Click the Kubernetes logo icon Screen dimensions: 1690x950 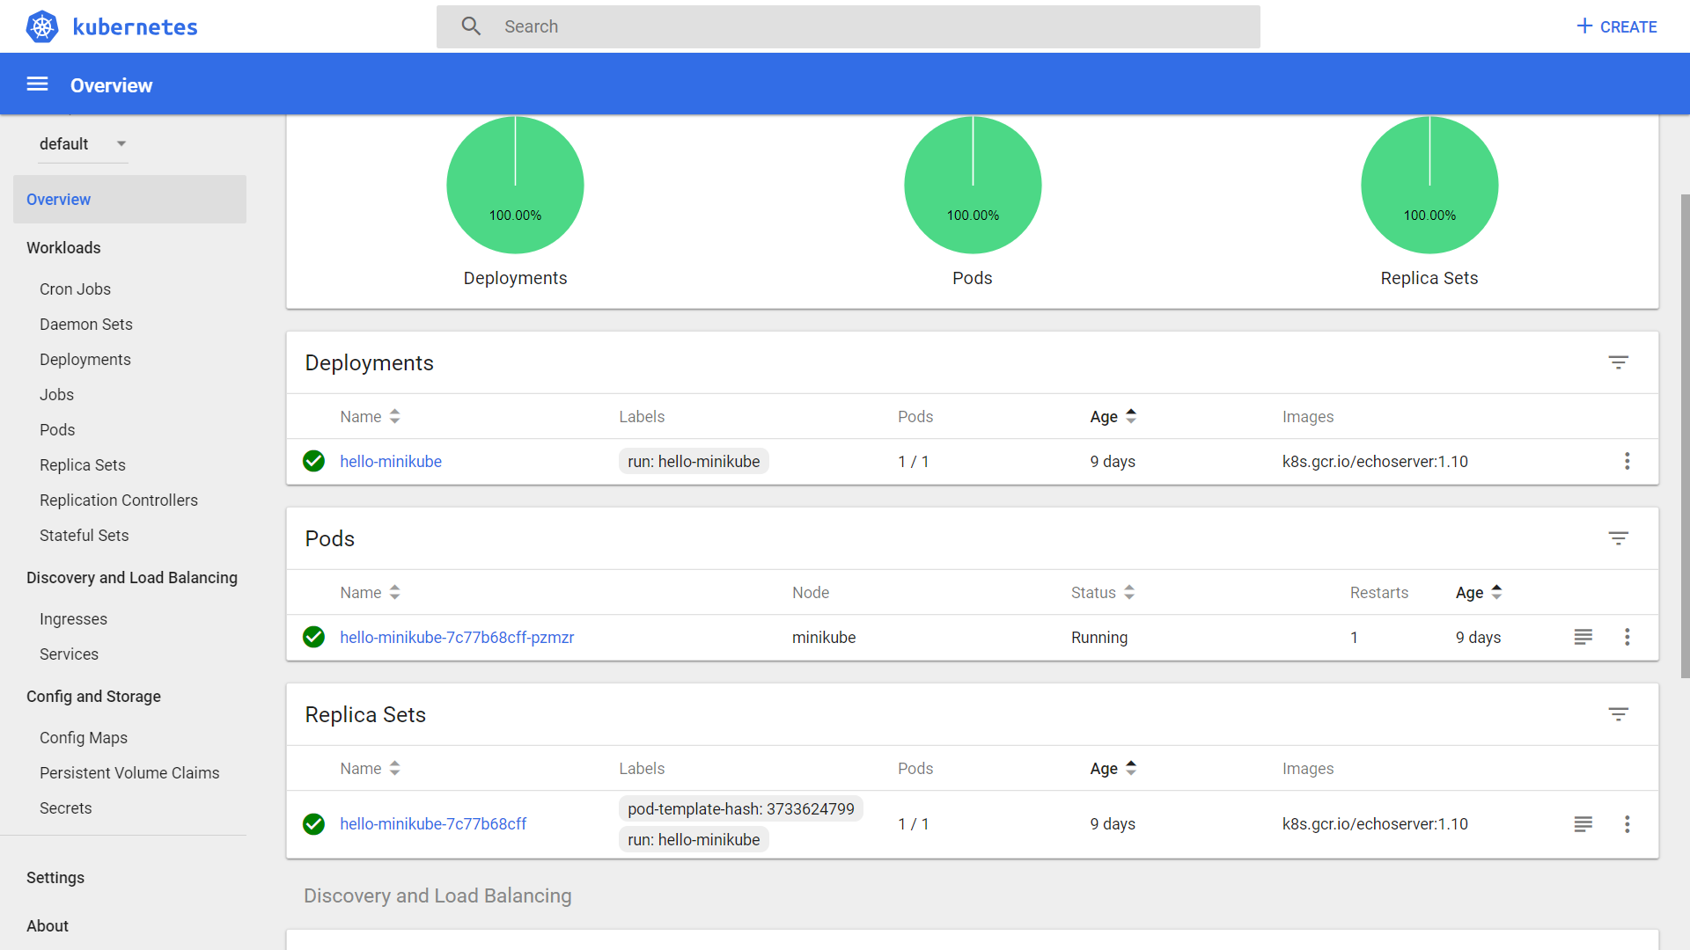tap(41, 26)
